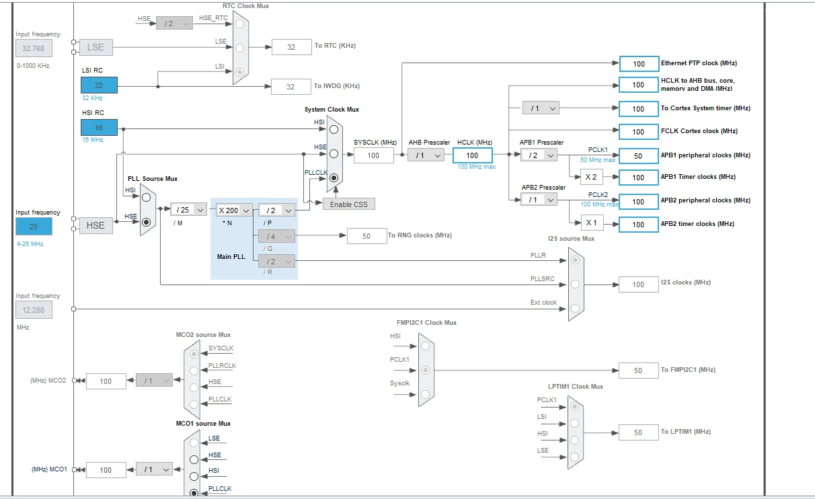Image resolution: width=815 pixels, height=499 pixels.
Task: Click the To IWDG (KHz) value field
Action: pos(290,87)
